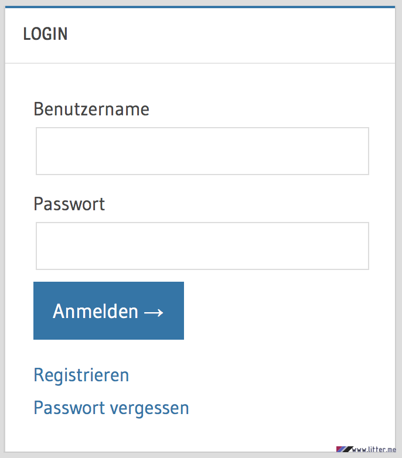This screenshot has height=458, width=402.
Task: Click the Benutzername label text
Action: (91, 109)
